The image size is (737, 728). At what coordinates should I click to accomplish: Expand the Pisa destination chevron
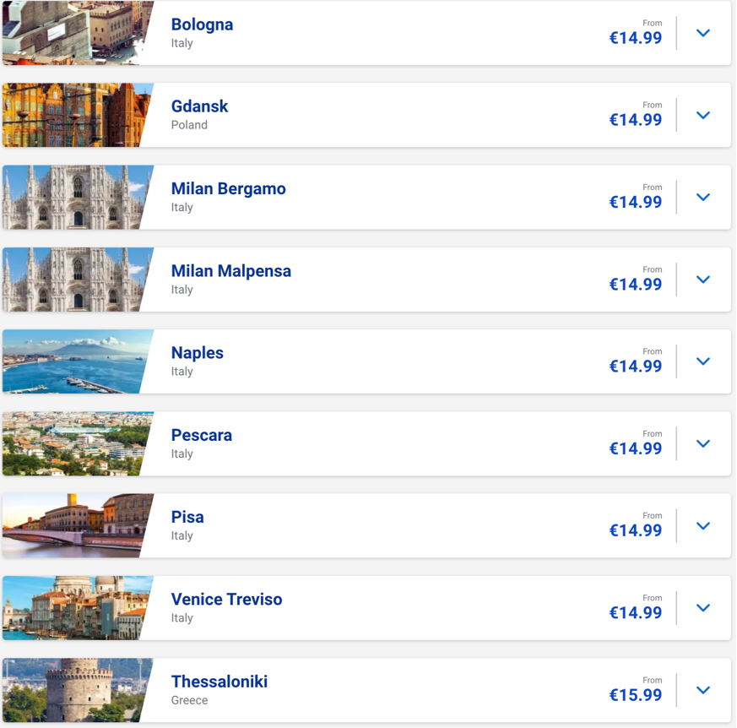702,526
